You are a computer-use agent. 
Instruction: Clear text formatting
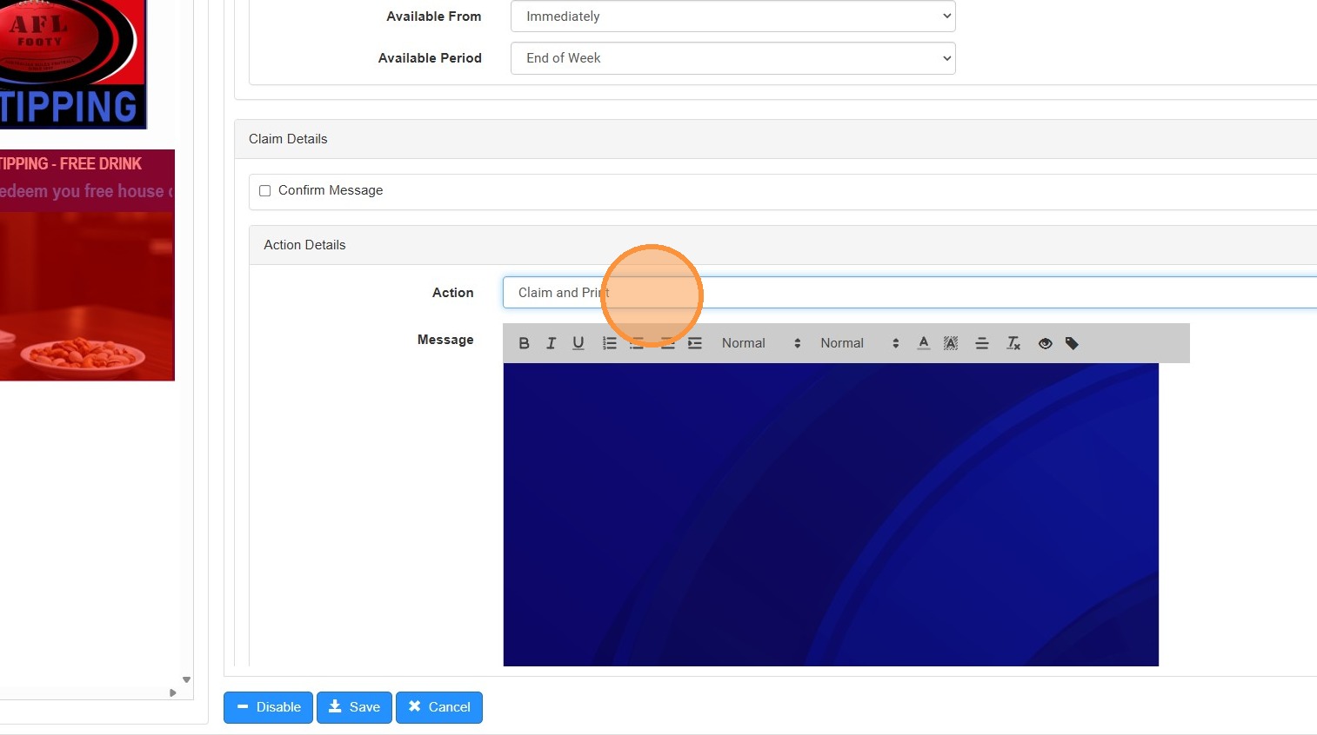(x=1013, y=343)
